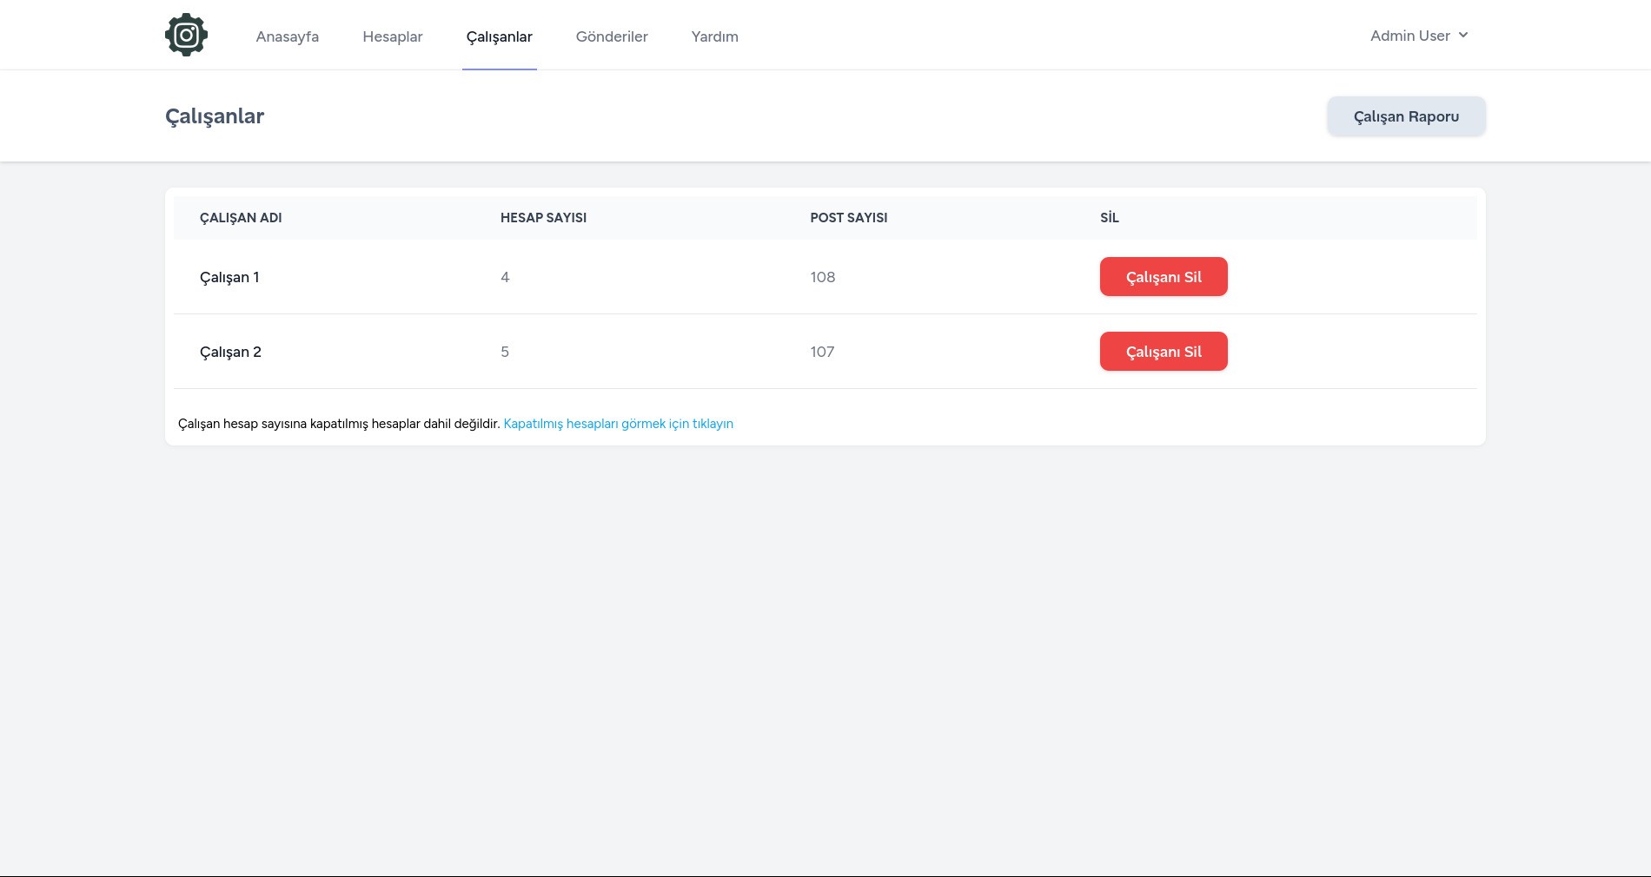Viewport: 1651px width, 877px height.
Task: Follow the Kapatılmış hesapları görmek link
Action: click(x=618, y=424)
